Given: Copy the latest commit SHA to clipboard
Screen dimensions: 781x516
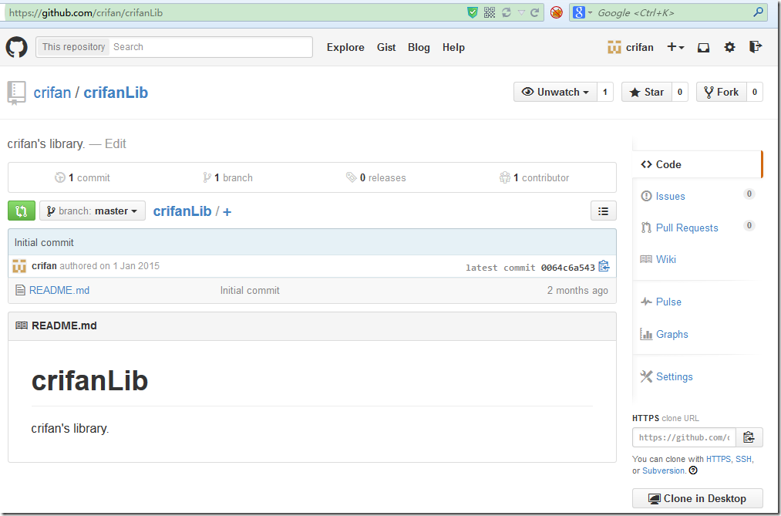Looking at the screenshot, I should coord(604,266).
